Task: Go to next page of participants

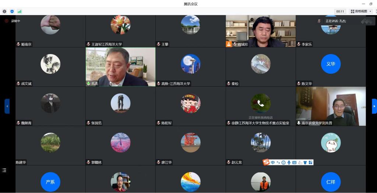Action: [x=374, y=106]
